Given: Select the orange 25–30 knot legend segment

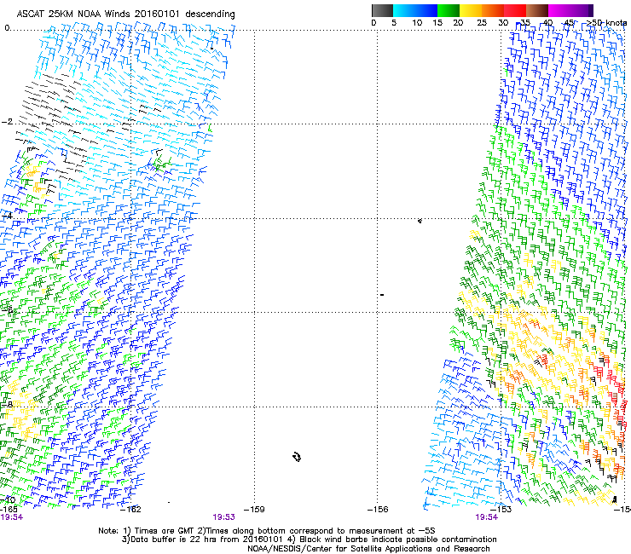Looking at the screenshot, I should [x=493, y=10].
